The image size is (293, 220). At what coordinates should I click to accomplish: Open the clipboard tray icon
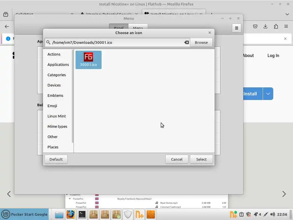click(241, 214)
